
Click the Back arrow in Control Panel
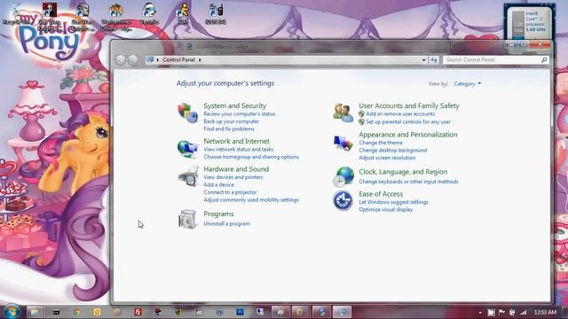coord(121,59)
